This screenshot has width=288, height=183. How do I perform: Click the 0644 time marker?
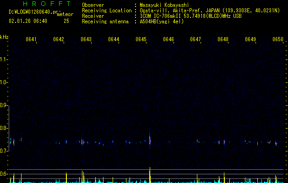(114, 39)
